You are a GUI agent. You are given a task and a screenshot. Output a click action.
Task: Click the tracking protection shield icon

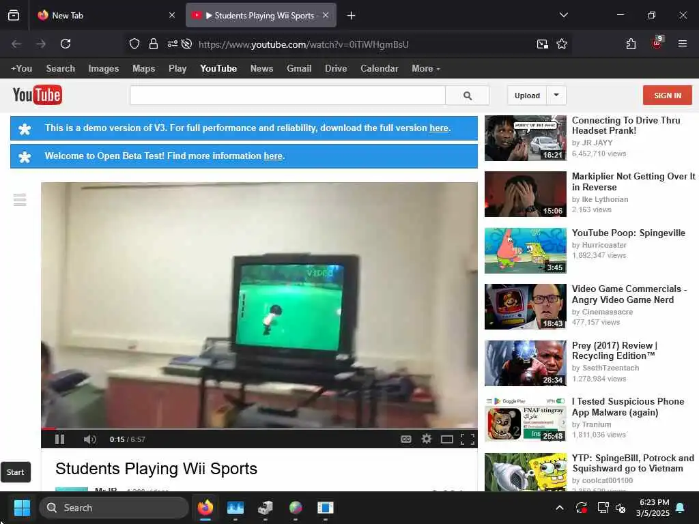point(134,44)
